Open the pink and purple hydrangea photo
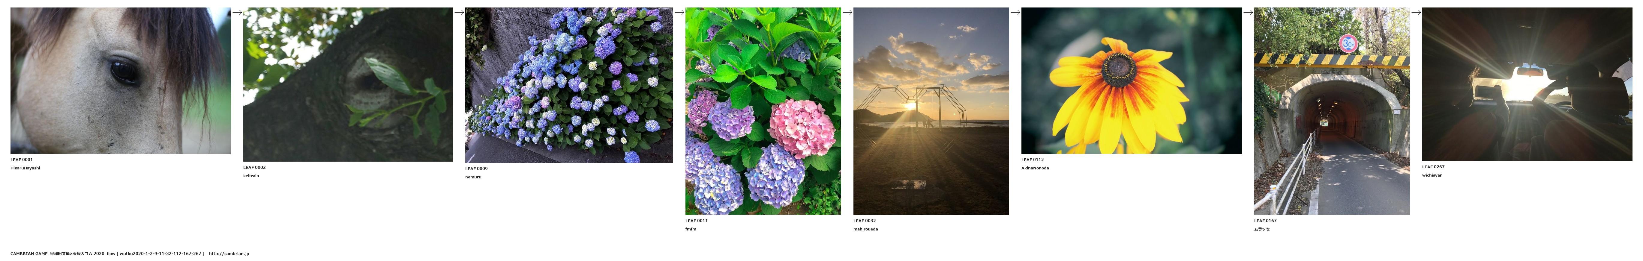Screen dimensions: 1643x261 click(x=763, y=111)
